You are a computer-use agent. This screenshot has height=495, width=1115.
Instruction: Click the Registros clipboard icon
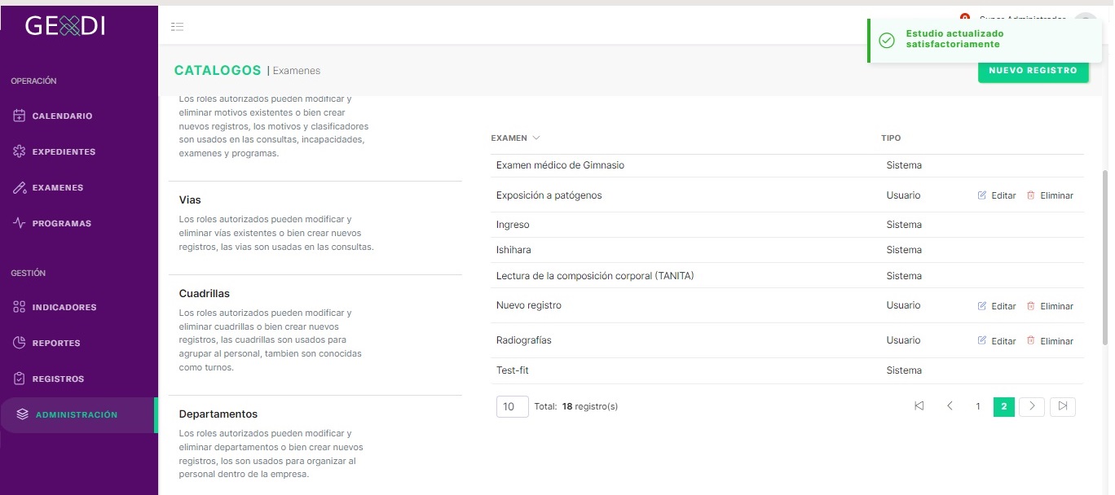20,379
